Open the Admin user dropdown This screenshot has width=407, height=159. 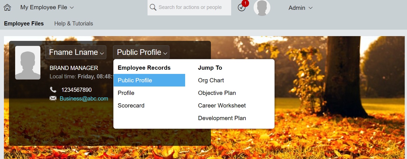click(300, 8)
